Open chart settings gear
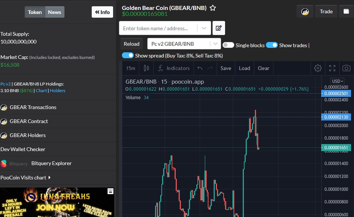354x217 pixels. pyautogui.click(x=318, y=68)
